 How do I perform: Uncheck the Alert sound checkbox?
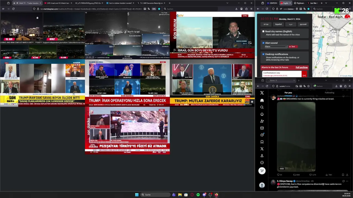click(x=263, y=43)
